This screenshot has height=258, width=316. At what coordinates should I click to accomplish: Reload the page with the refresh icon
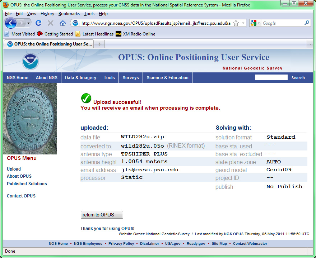click(x=38, y=23)
